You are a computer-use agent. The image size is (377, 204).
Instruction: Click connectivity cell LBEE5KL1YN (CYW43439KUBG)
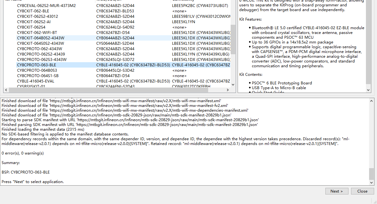coord(201,54)
